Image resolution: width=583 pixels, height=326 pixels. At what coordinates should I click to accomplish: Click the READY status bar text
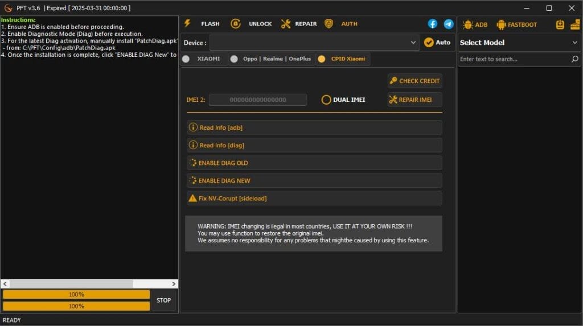[11, 320]
